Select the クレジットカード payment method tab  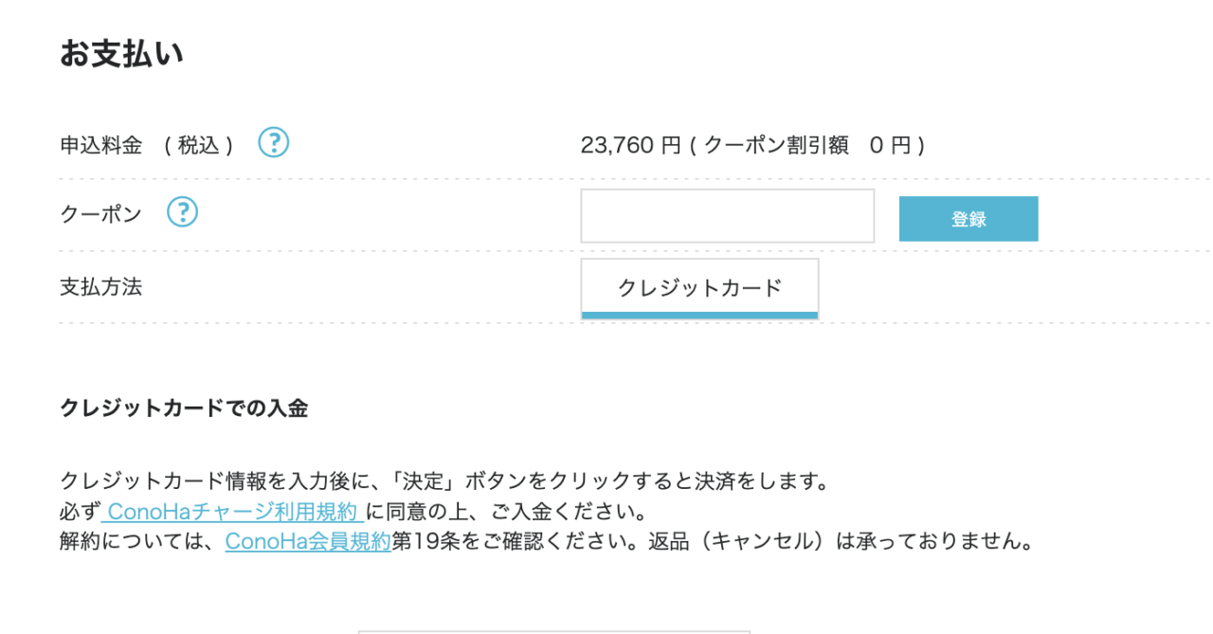pyautogui.click(x=699, y=288)
